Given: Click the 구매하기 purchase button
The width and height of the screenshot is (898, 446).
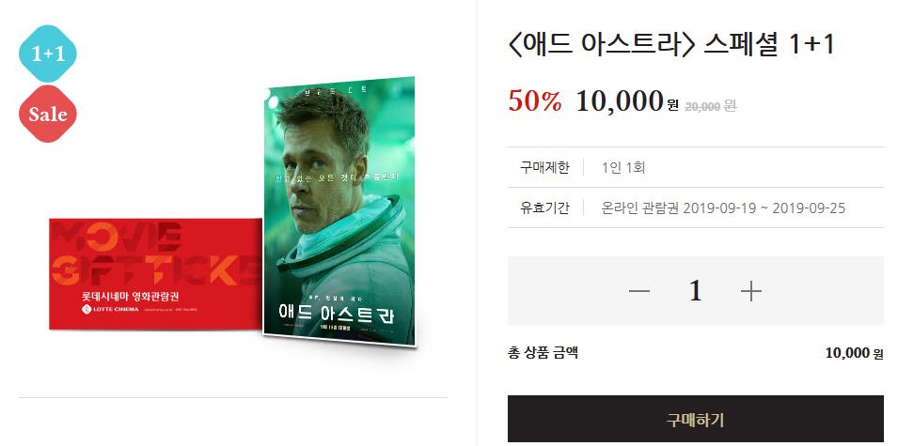Looking at the screenshot, I should click(695, 419).
